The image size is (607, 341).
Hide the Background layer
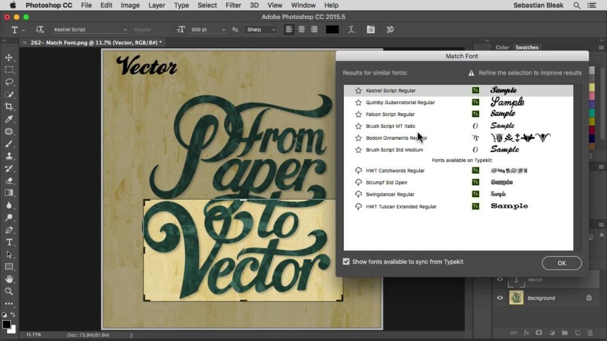coord(500,298)
